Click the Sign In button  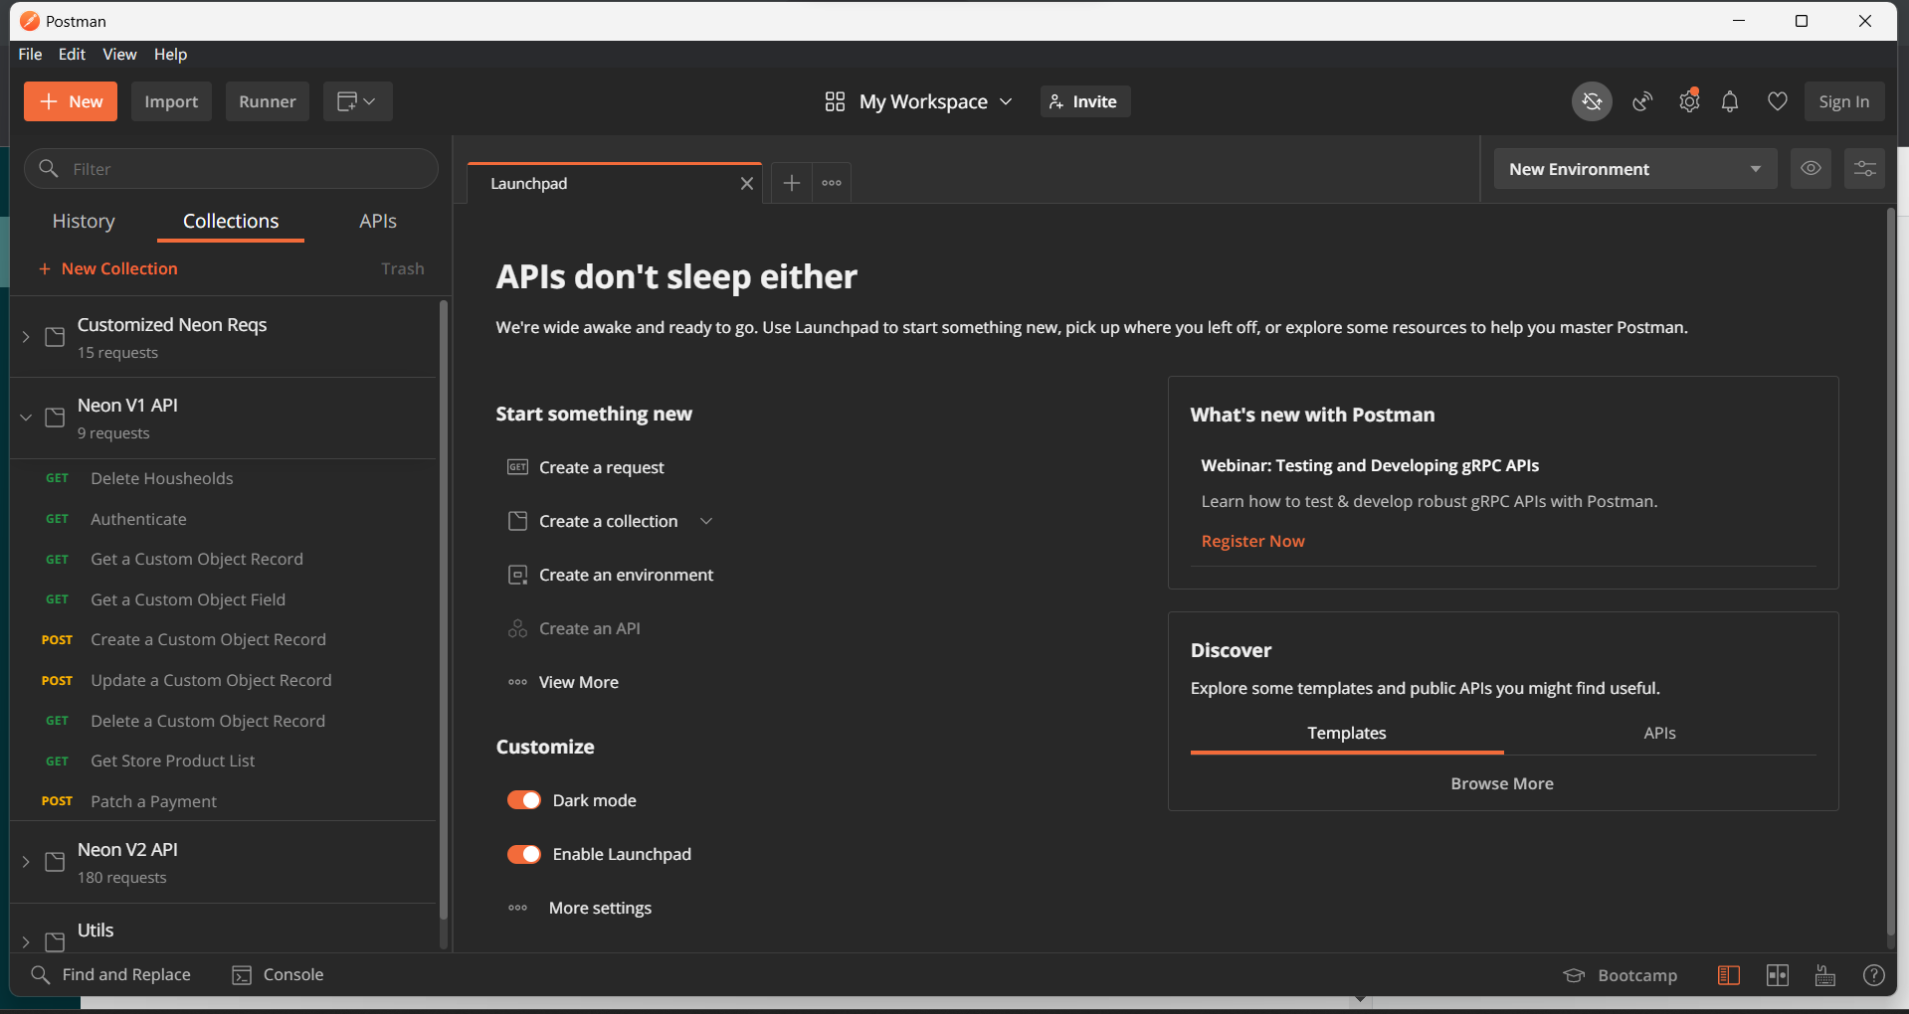pyautogui.click(x=1844, y=101)
